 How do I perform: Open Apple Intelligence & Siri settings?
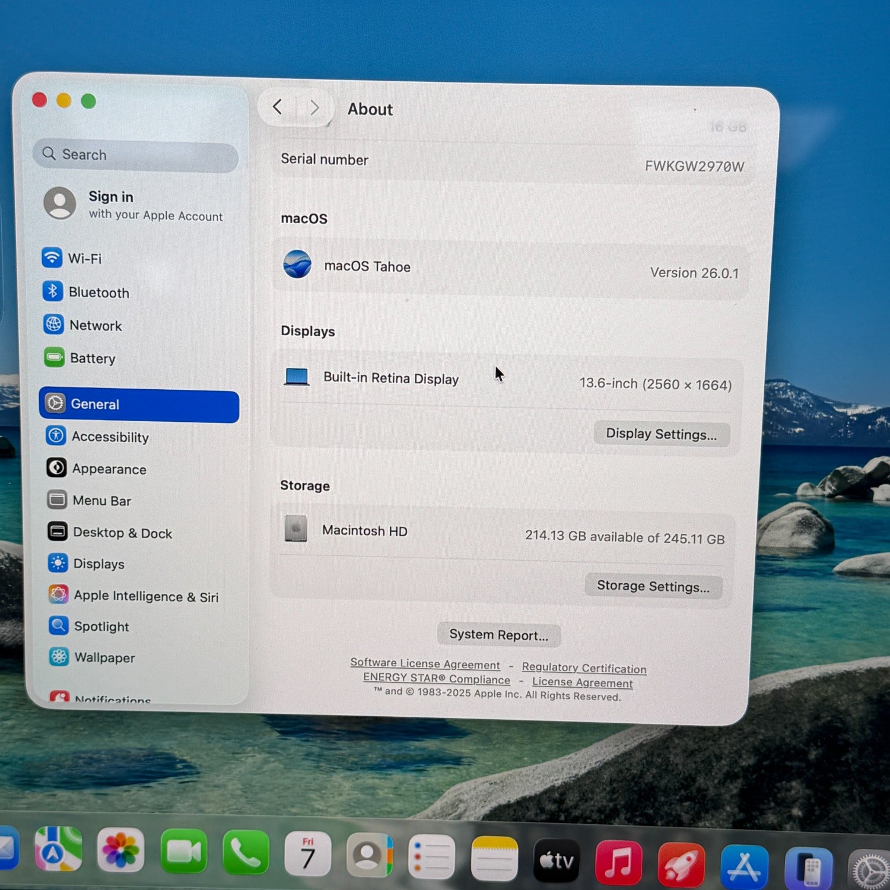click(145, 596)
